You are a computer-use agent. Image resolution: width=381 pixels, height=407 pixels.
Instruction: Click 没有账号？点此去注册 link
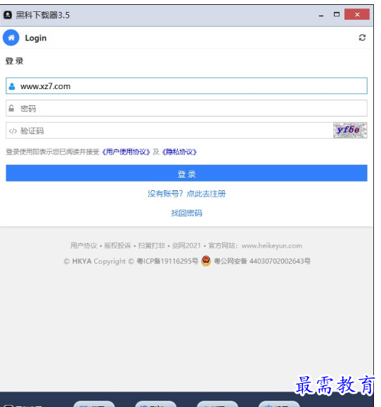[x=186, y=194]
